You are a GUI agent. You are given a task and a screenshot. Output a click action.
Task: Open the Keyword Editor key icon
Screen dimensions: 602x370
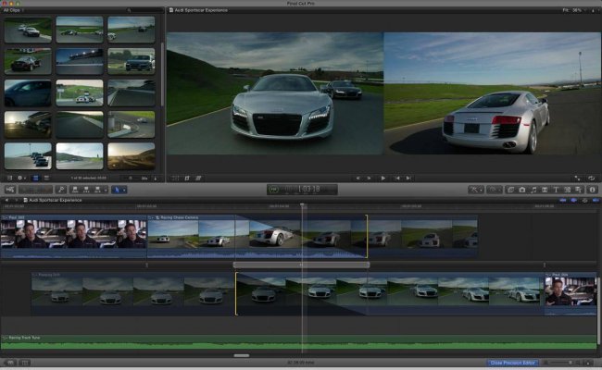61,190
